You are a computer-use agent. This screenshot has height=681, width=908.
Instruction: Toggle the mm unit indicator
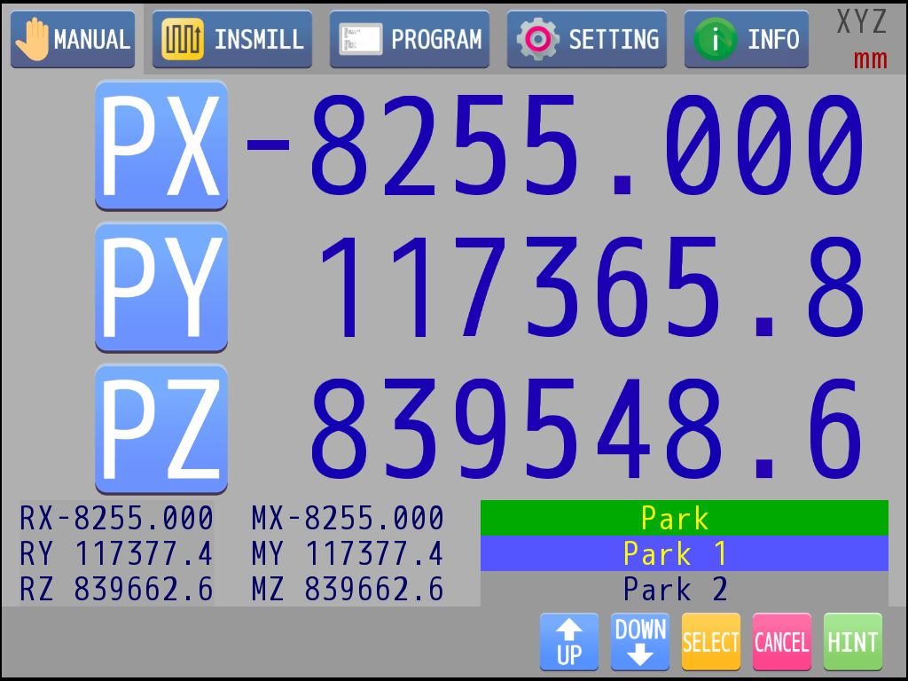(x=870, y=60)
